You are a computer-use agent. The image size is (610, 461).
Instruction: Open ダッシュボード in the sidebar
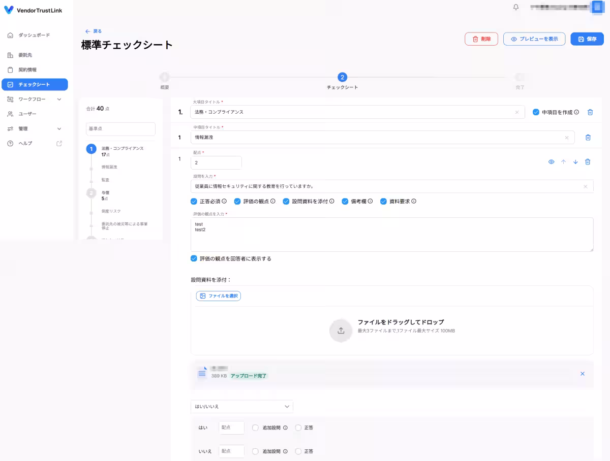click(34, 35)
